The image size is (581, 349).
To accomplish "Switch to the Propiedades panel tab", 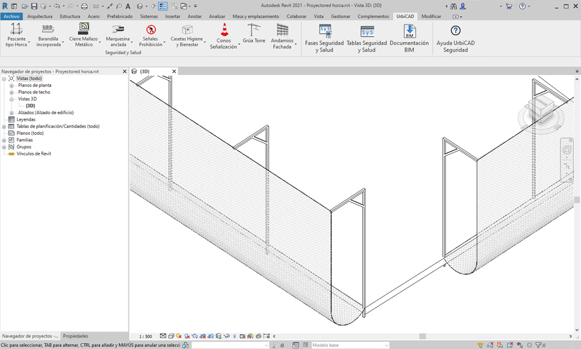I will [76, 336].
